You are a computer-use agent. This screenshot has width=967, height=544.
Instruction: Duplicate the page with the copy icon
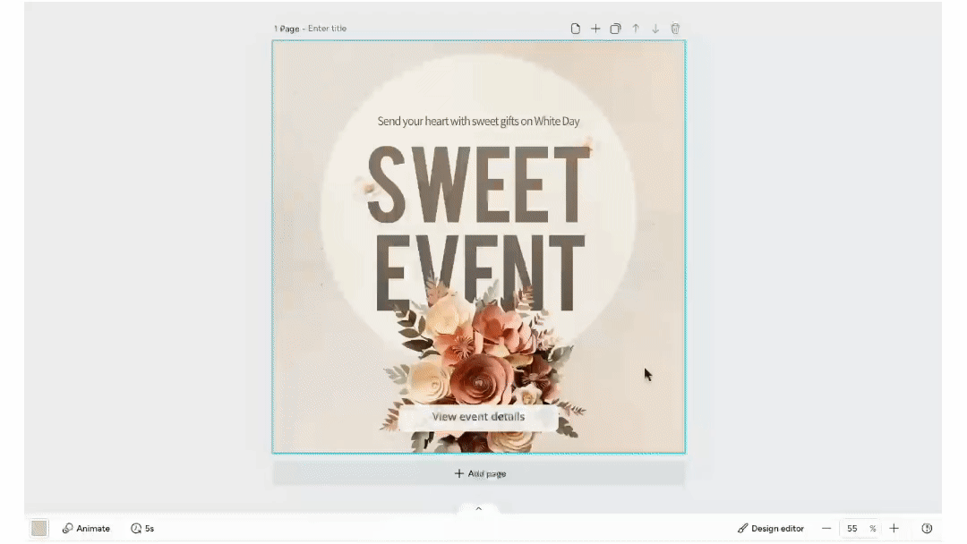coord(615,29)
